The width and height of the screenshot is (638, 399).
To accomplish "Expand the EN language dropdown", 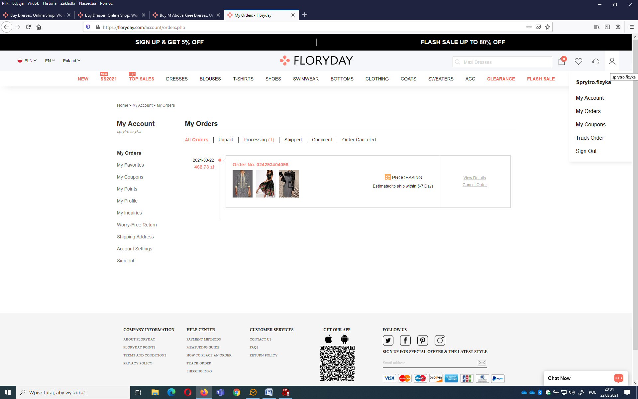I will [50, 61].
